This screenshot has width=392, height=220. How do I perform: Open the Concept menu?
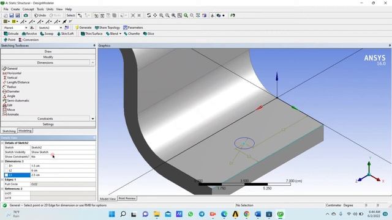pyautogui.click(x=28, y=9)
